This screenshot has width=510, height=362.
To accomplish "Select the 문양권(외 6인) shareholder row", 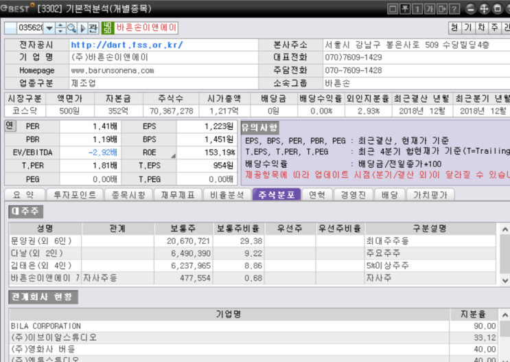I will [x=253, y=241].
